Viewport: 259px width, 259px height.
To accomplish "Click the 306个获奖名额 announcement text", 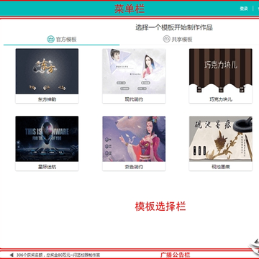I will click(58, 255).
